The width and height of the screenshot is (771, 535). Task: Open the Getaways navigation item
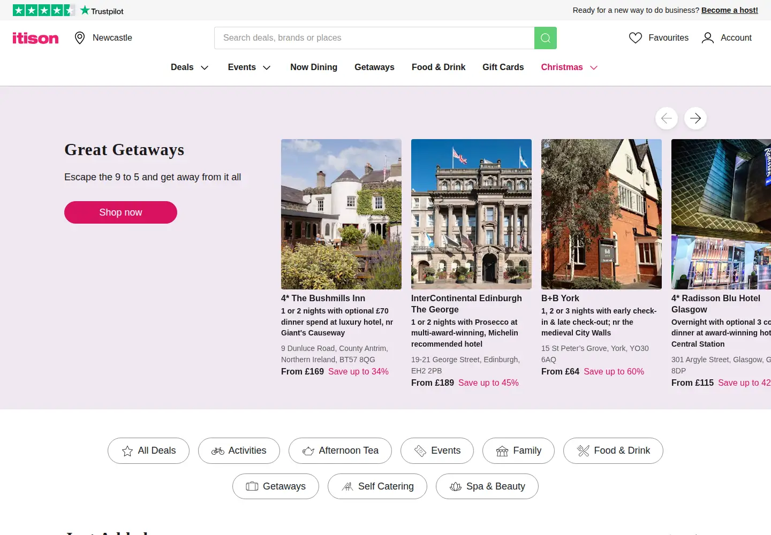374,67
